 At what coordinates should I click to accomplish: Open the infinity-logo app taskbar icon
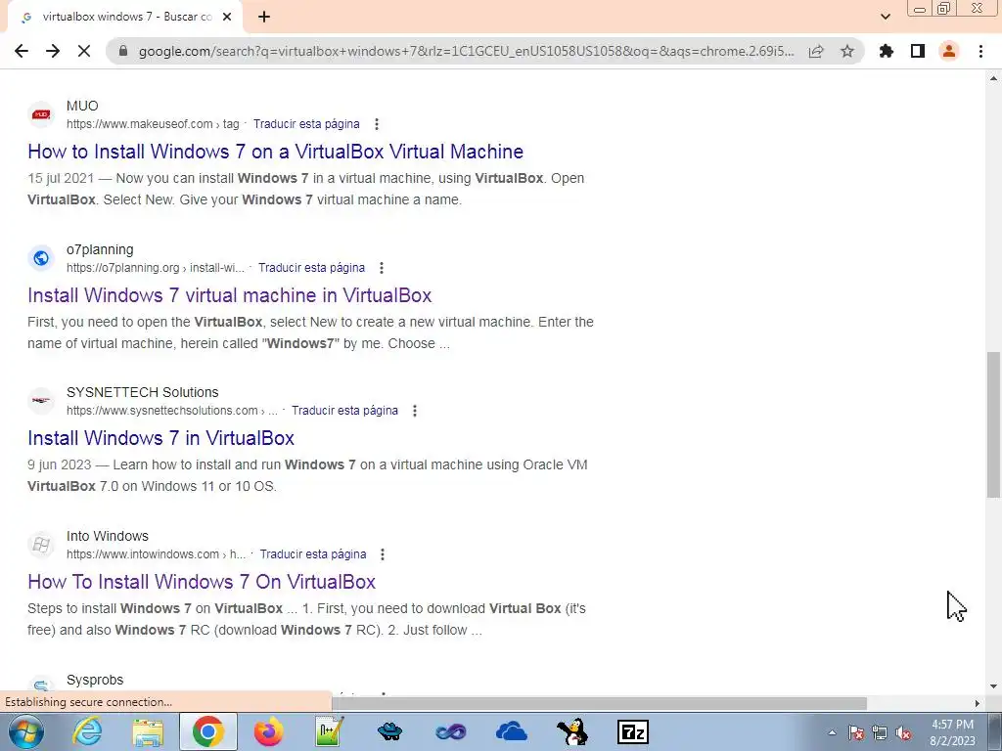450,731
